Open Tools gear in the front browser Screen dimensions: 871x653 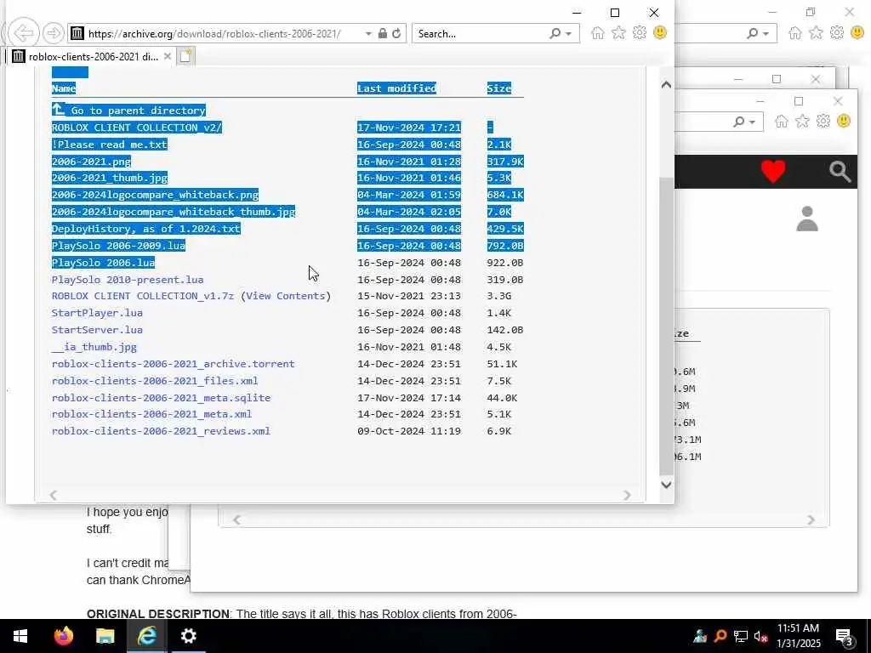tap(640, 33)
